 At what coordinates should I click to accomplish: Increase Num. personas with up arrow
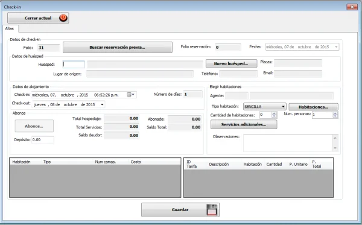pos(335,113)
